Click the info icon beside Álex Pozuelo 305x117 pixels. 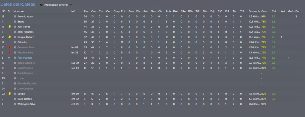tap(15, 58)
